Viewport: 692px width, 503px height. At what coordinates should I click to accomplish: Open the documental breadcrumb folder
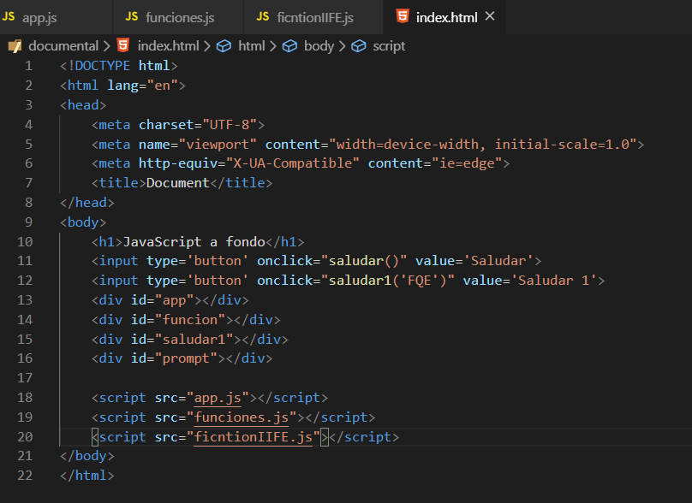pyautogui.click(x=63, y=46)
